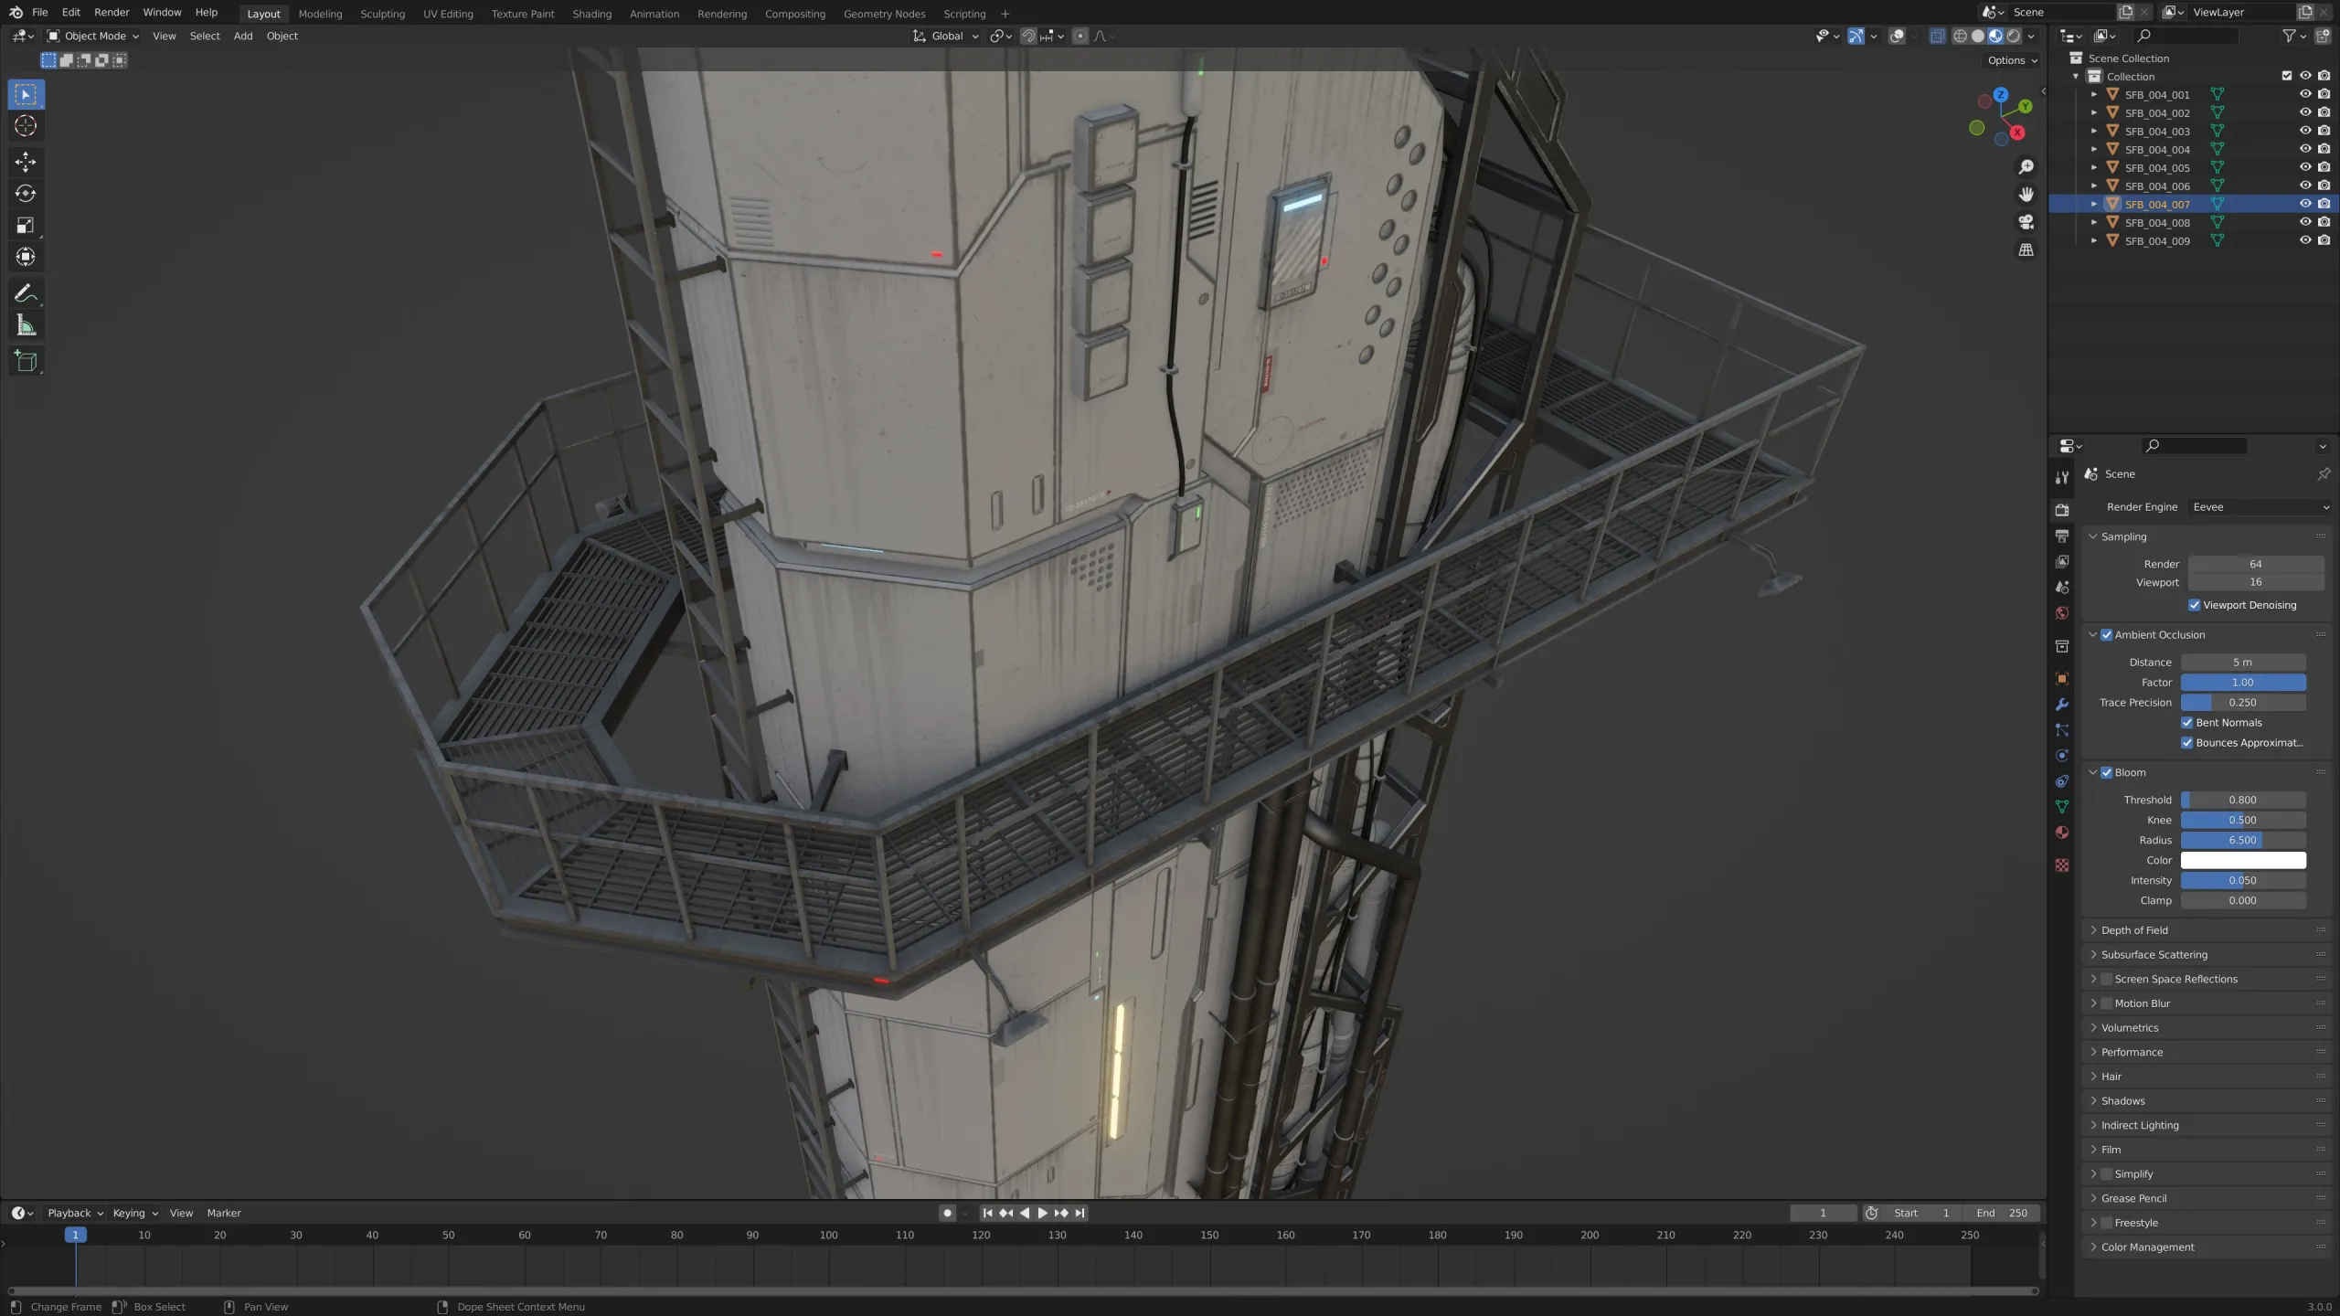The width and height of the screenshot is (2340, 1316).
Task: Uncheck Viewport Denoising
Action: 2194,605
